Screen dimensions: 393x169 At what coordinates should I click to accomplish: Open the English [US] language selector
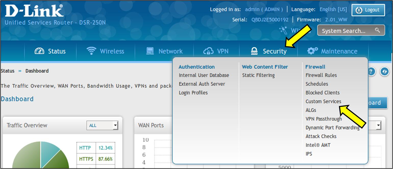tap(333, 9)
